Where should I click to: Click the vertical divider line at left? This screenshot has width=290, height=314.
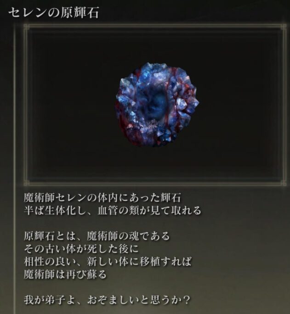tap(15, 168)
